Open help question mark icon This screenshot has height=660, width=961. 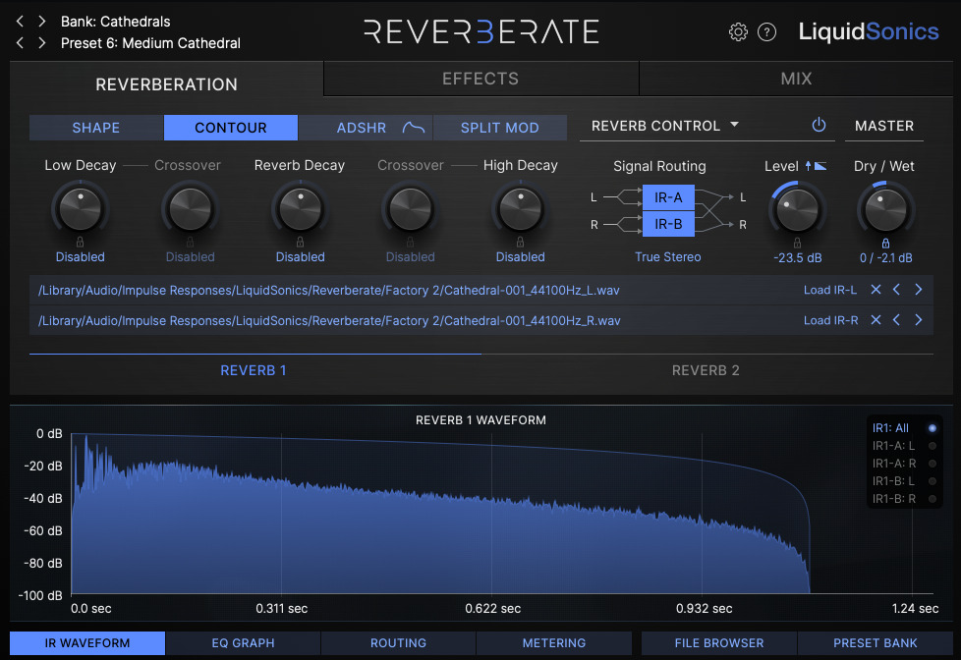[x=766, y=31]
